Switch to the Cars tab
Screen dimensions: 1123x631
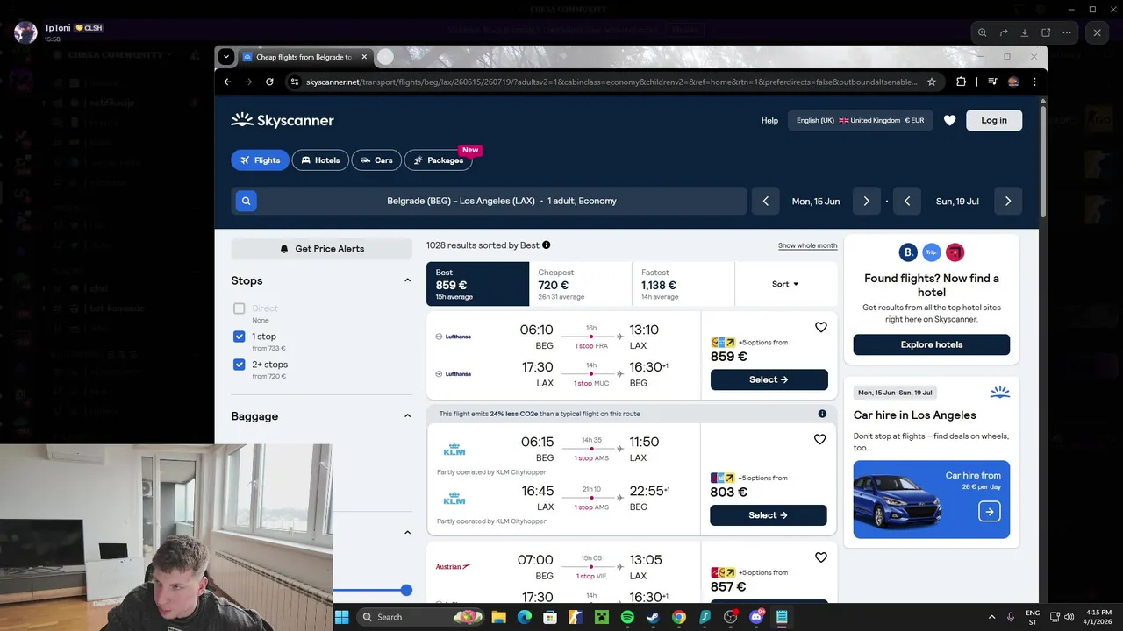tap(376, 160)
